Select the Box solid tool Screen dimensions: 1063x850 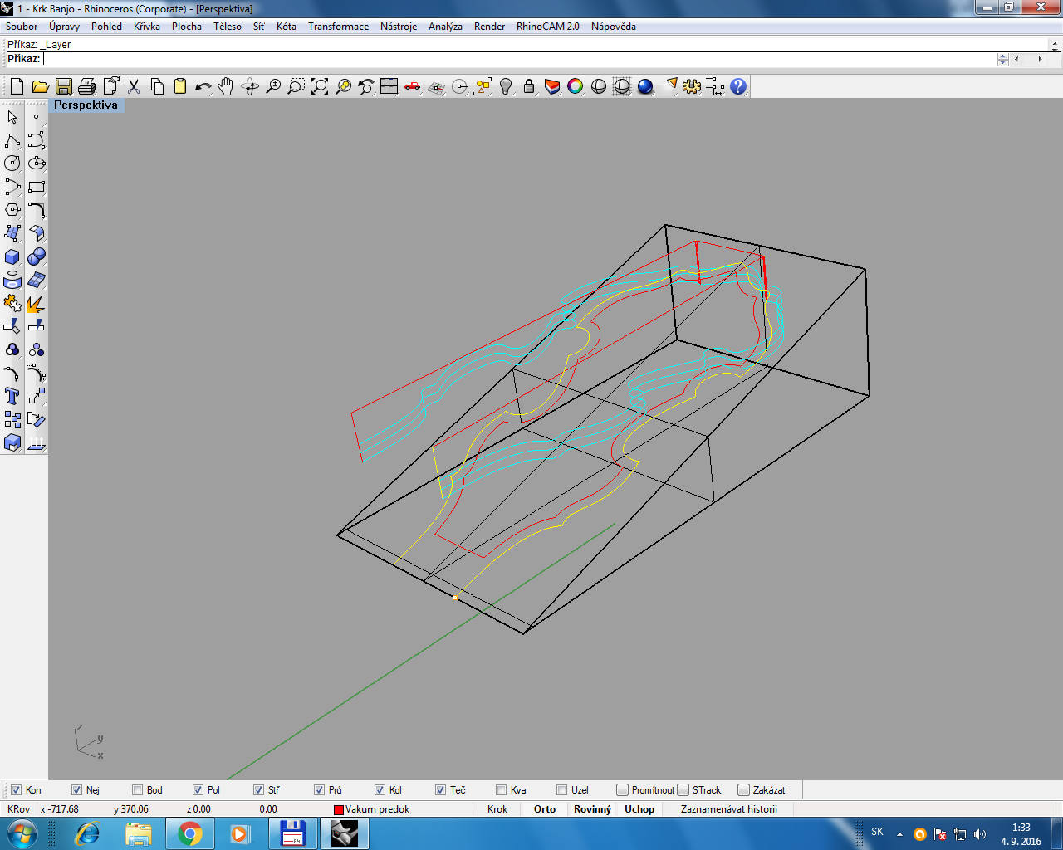[12, 256]
